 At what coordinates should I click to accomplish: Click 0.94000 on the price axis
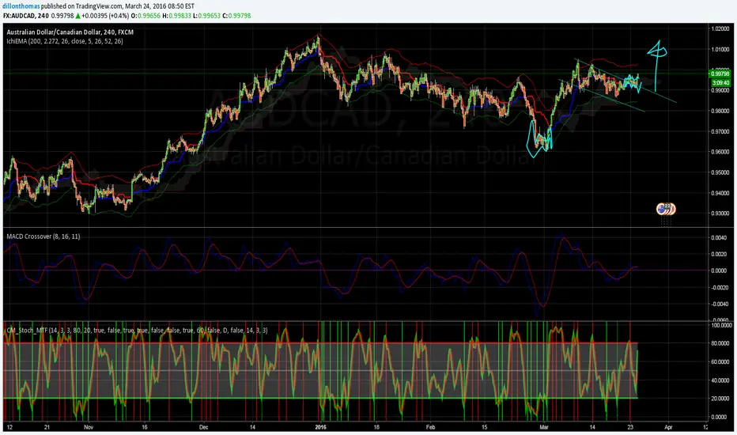[x=720, y=193]
